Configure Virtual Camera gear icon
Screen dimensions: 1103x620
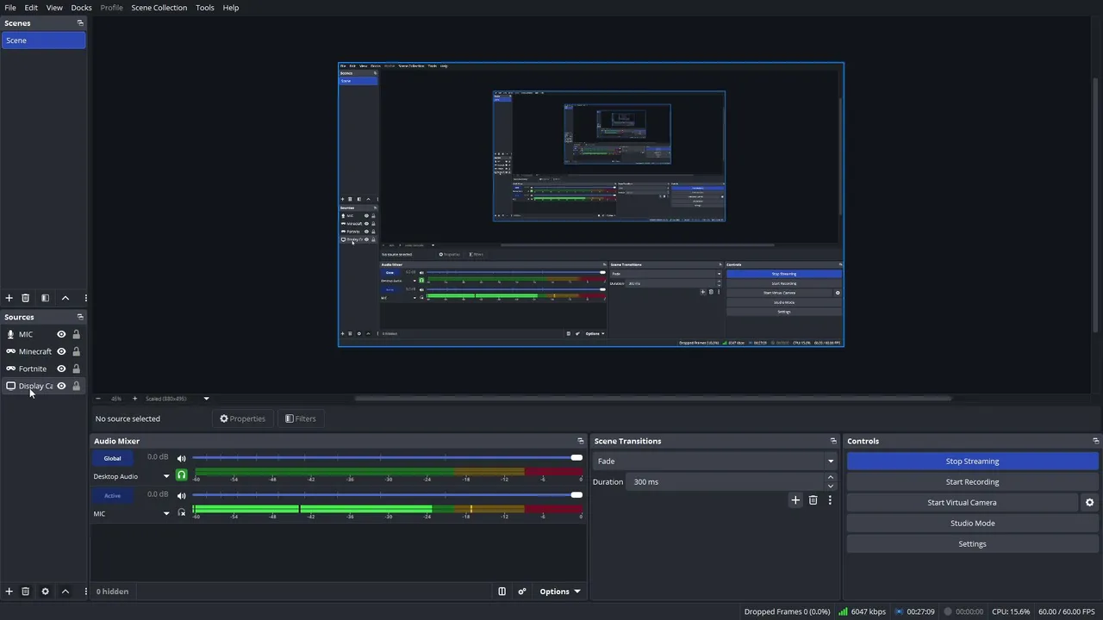(1089, 503)
